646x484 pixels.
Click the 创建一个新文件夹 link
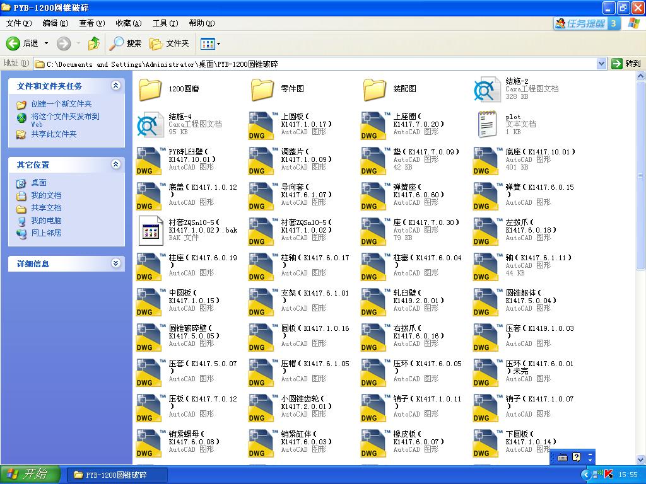pyautogui.click(x=61, y=104)
